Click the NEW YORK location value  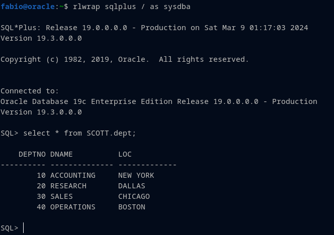pos(136,175)
